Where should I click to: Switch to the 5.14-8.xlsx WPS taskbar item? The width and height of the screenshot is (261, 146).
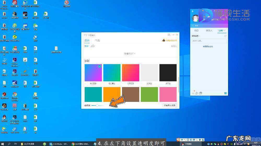tap(59, 144)
